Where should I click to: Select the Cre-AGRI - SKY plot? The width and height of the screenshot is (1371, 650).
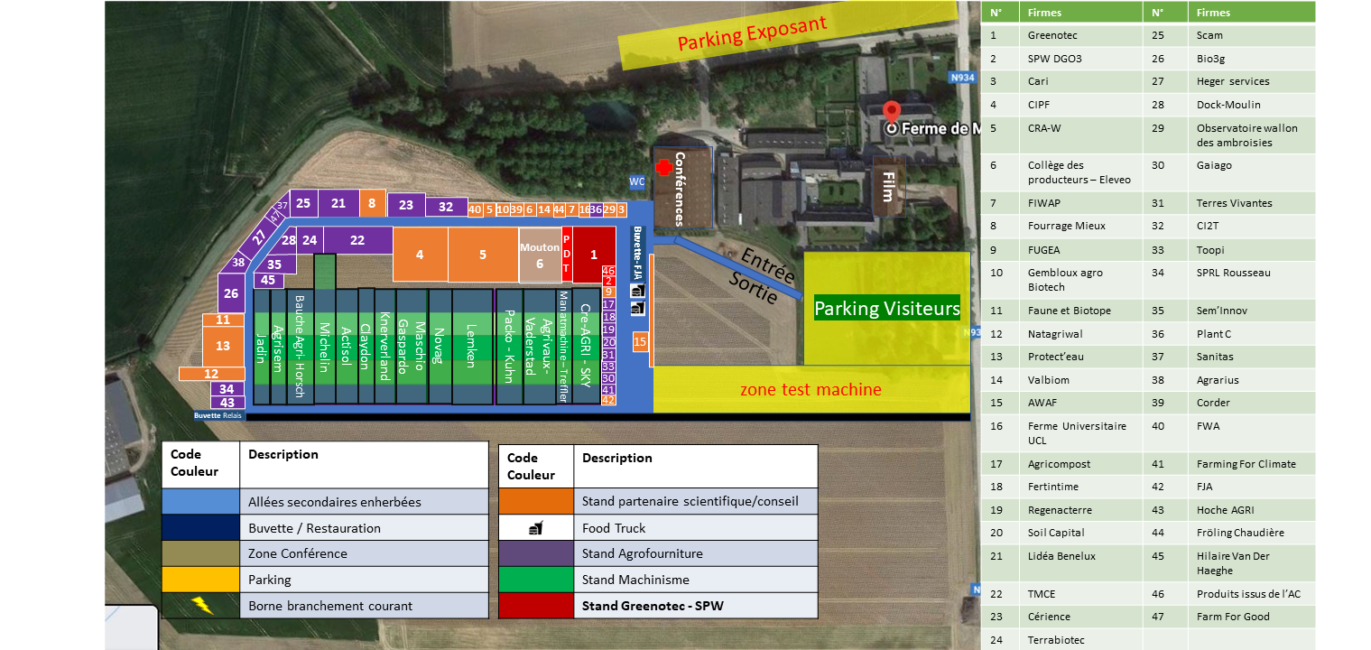click(x=586, y=346)
